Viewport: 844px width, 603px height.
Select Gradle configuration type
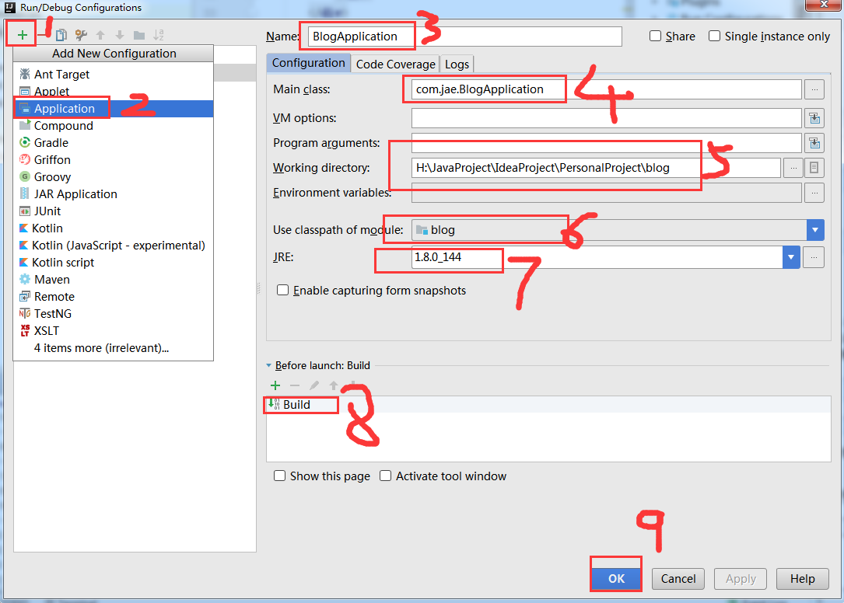tap(113, 142)
